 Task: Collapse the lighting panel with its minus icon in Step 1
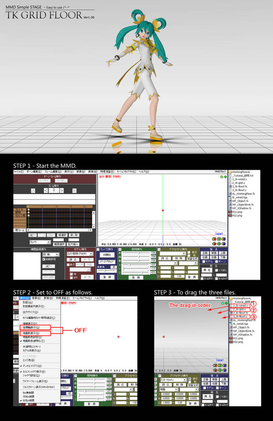coord(120,249)
